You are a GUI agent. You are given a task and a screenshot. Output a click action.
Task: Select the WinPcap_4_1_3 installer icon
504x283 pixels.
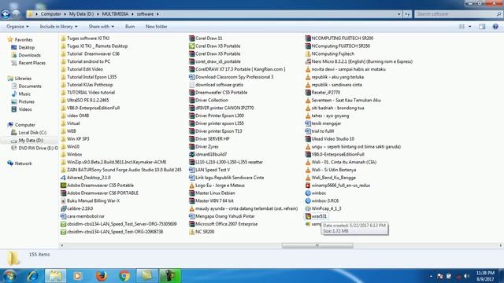click(x=308, y=208)
